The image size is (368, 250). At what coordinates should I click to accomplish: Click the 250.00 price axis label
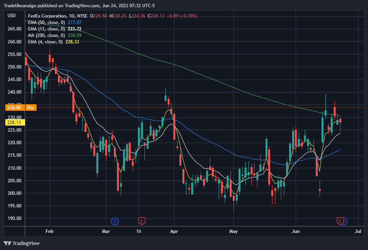click(14, 67)
